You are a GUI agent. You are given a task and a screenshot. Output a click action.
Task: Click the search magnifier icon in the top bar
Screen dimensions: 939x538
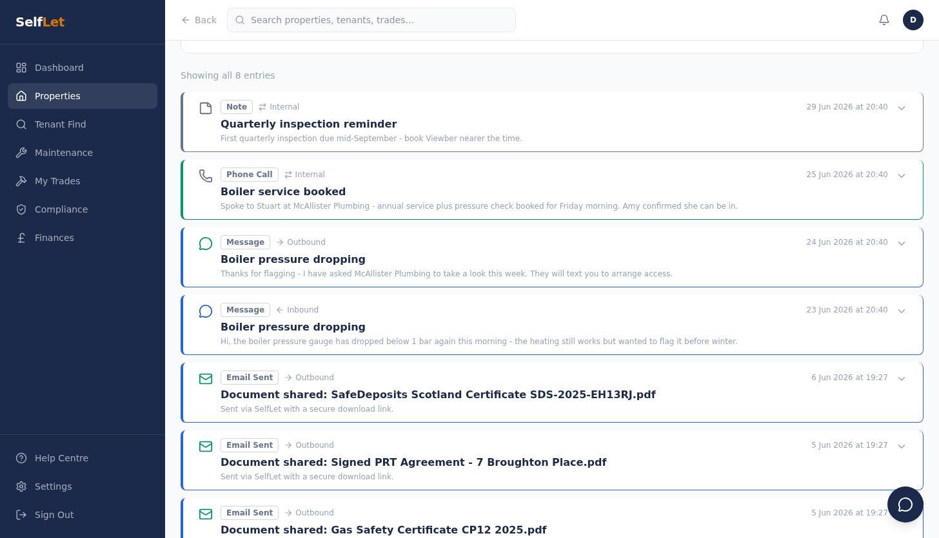tap(240, 20)
